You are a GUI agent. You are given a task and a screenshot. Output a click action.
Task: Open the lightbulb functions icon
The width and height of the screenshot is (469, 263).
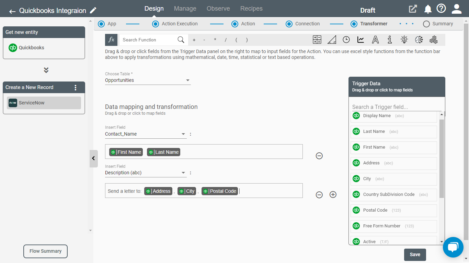click(x=404, y=40)
